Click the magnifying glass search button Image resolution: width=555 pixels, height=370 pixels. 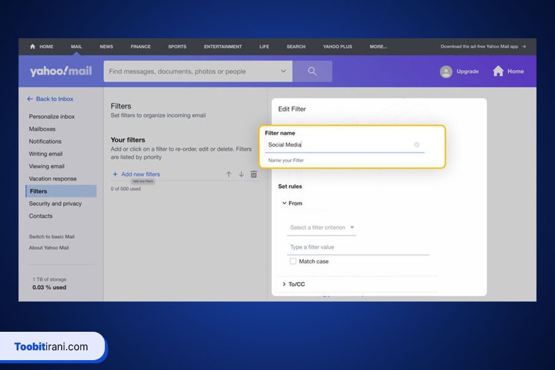tap(312, 72)
